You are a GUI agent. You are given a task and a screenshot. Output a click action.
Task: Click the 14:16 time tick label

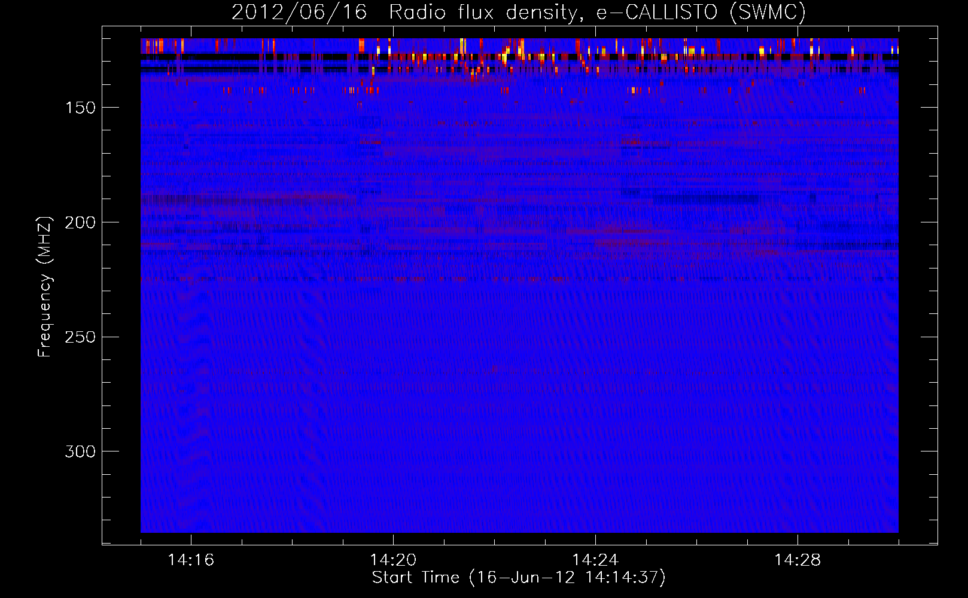pos(191,560)
